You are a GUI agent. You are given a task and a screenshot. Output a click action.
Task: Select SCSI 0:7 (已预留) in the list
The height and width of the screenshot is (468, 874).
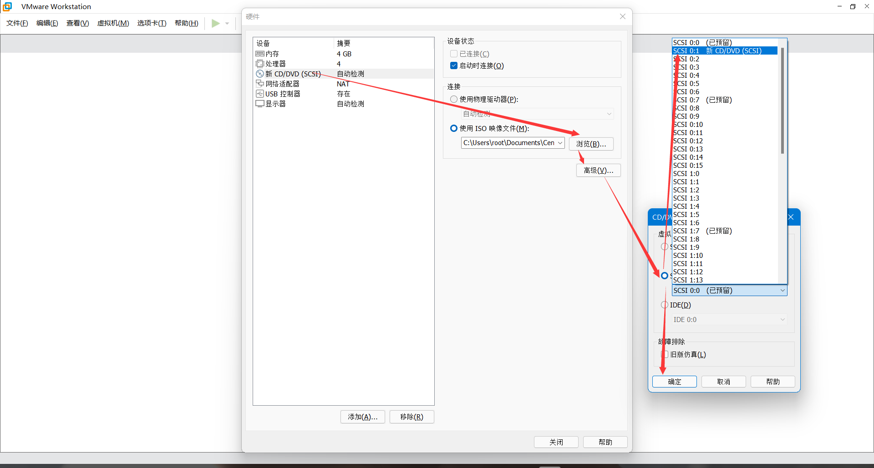725,100
